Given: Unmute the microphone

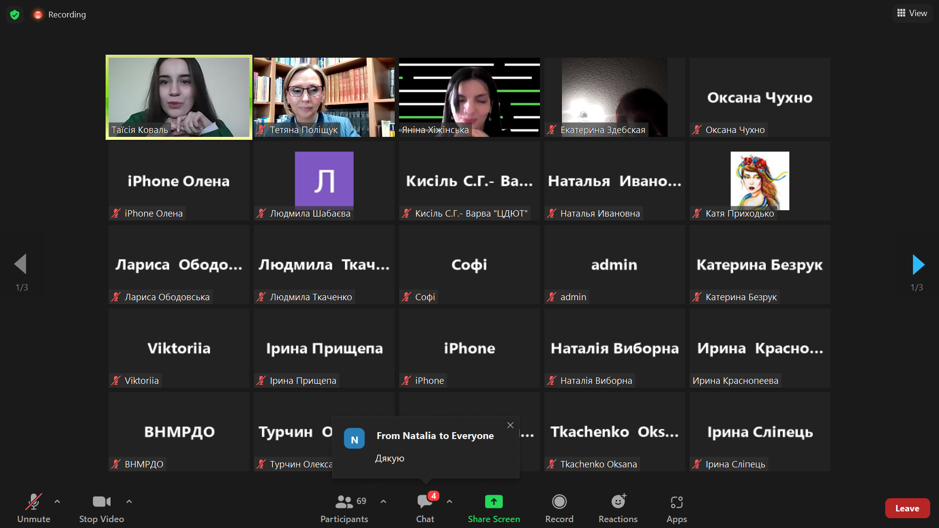Looking at the screenshot, I should coord(34,507).
